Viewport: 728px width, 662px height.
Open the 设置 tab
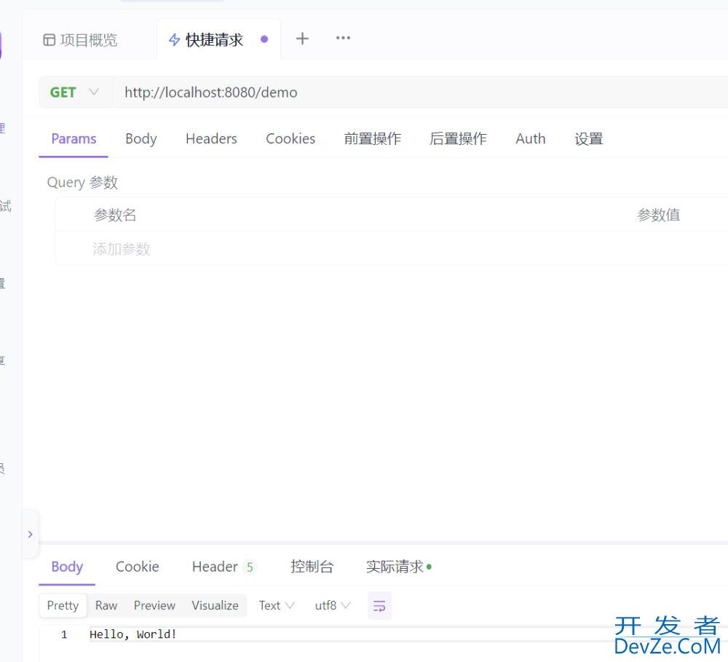point(588,138)
